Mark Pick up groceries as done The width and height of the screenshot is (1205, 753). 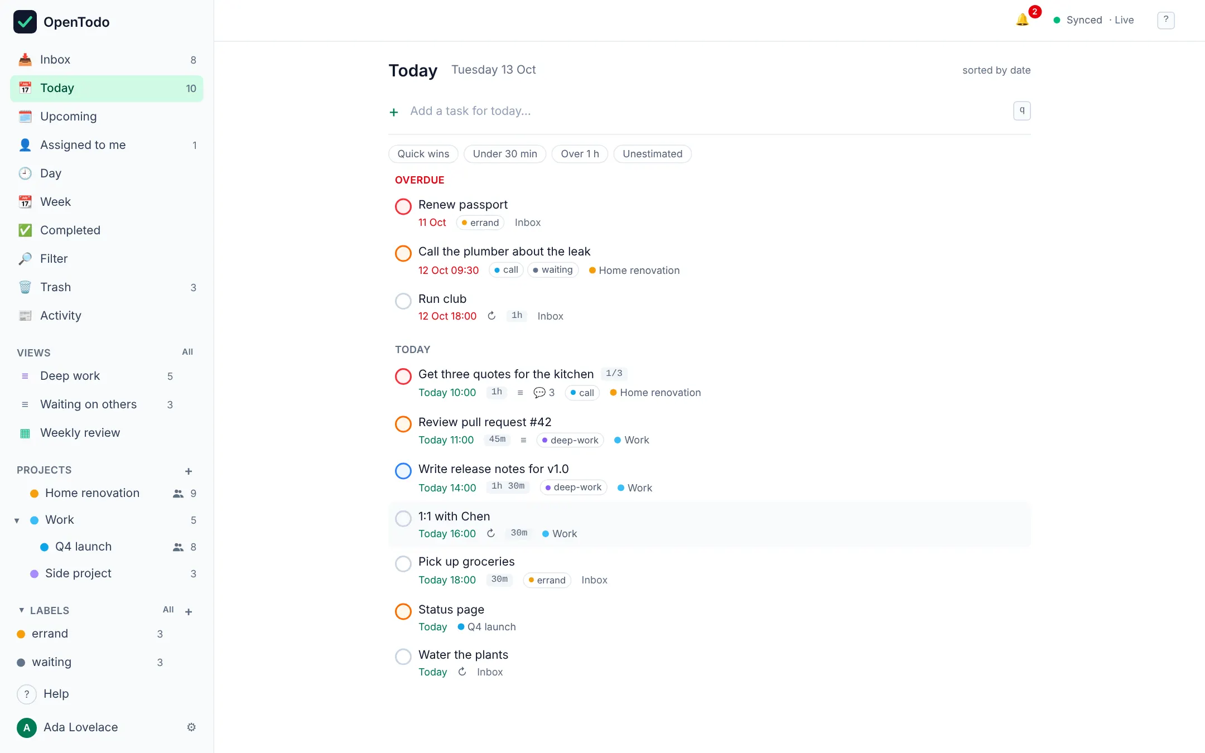pyautogui.click(x=403, y=563)
